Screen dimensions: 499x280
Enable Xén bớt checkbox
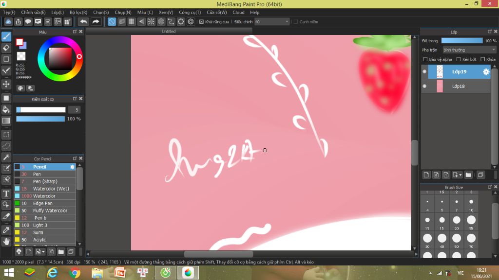tap(459, 59)
